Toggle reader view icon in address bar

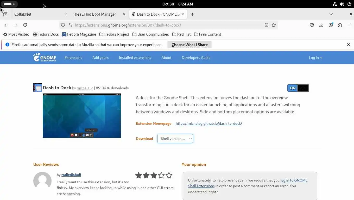[x=267, y=25]
